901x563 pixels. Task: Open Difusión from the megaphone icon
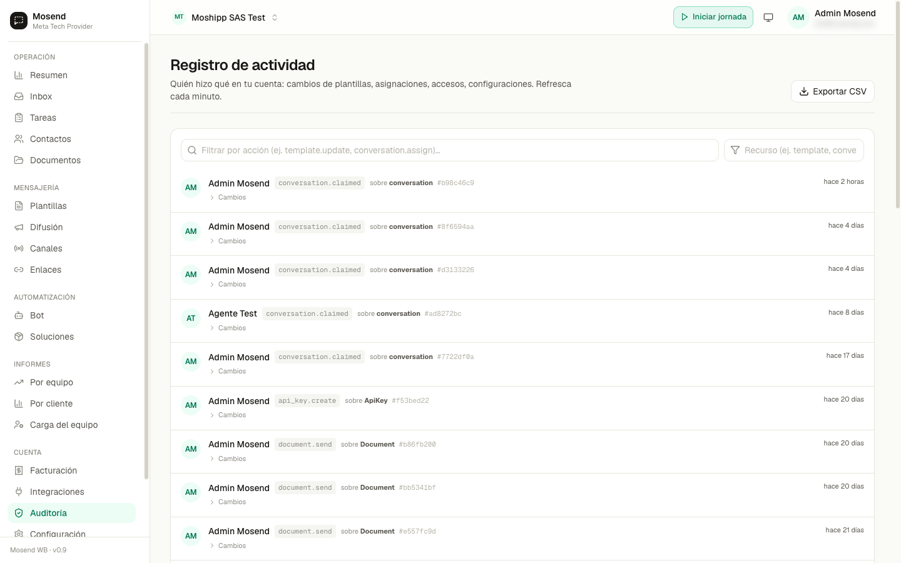19,227
